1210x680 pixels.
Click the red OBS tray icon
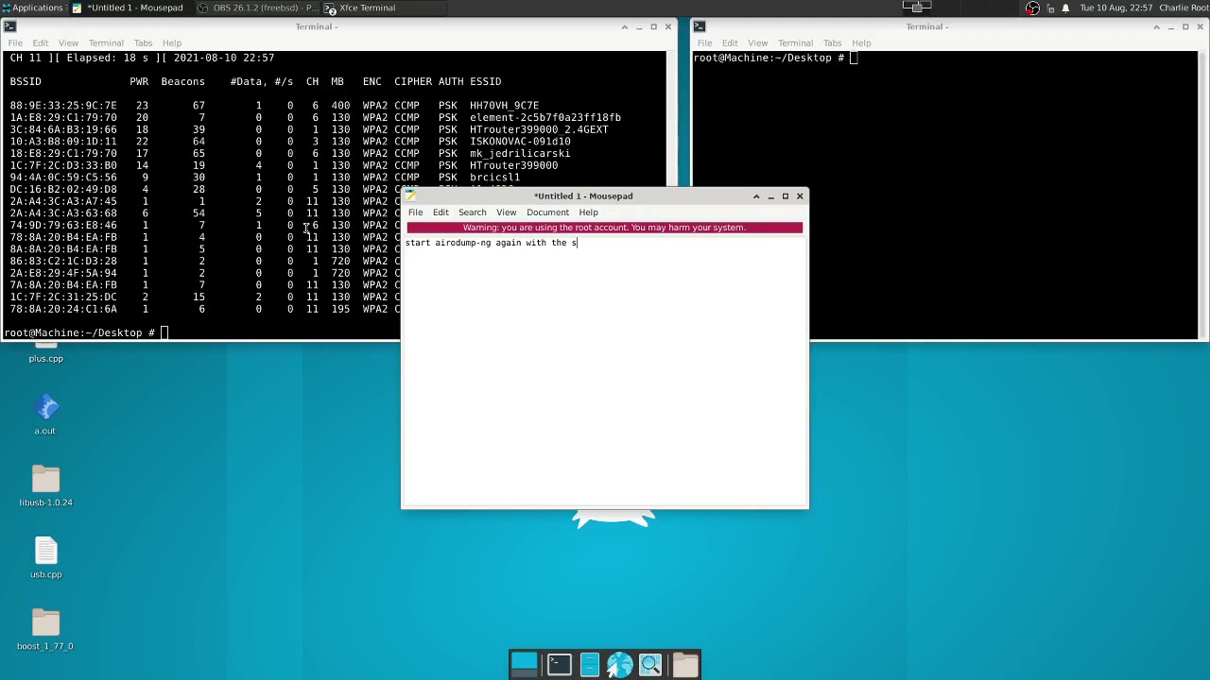1032,8
